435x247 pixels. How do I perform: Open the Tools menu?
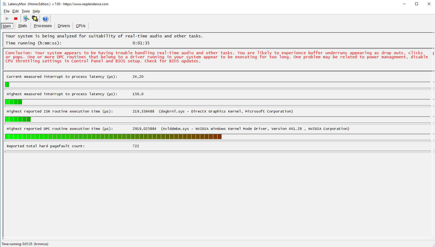click(25, 11)
